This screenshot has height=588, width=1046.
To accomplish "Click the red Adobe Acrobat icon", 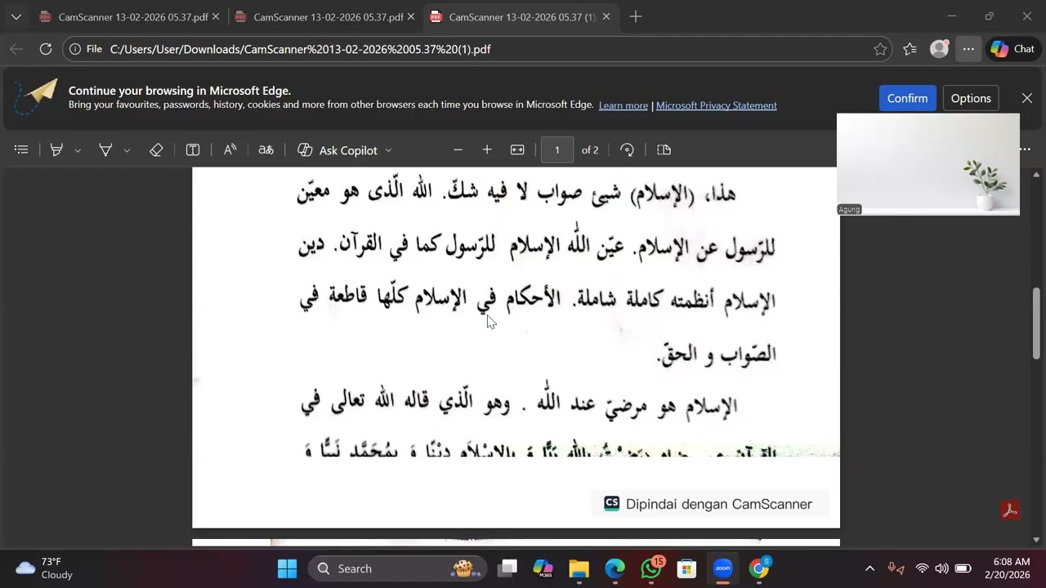I will coord(1010,510).
